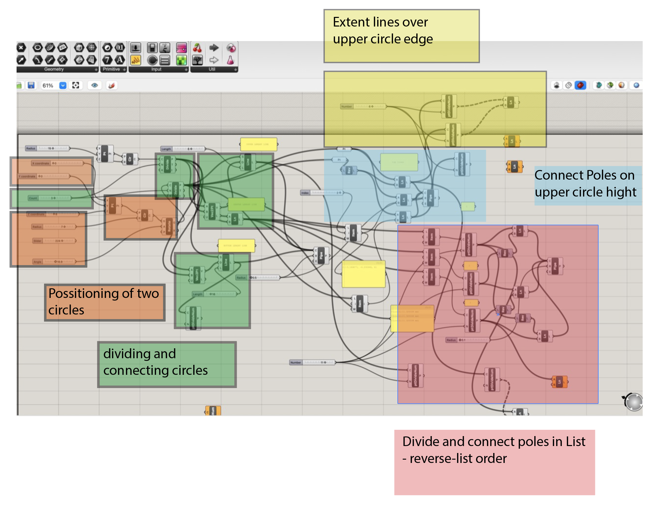Toggle canvas preview with the eye icon
This screenshot has width=645, height=509.
point(95,85)
